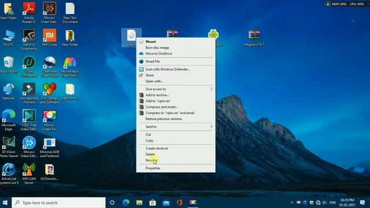Image resolution: width=370 pixels, height=208 pixels.
Task: Launch GeForce Experience shortcut
Action: (x=29, y=40)
